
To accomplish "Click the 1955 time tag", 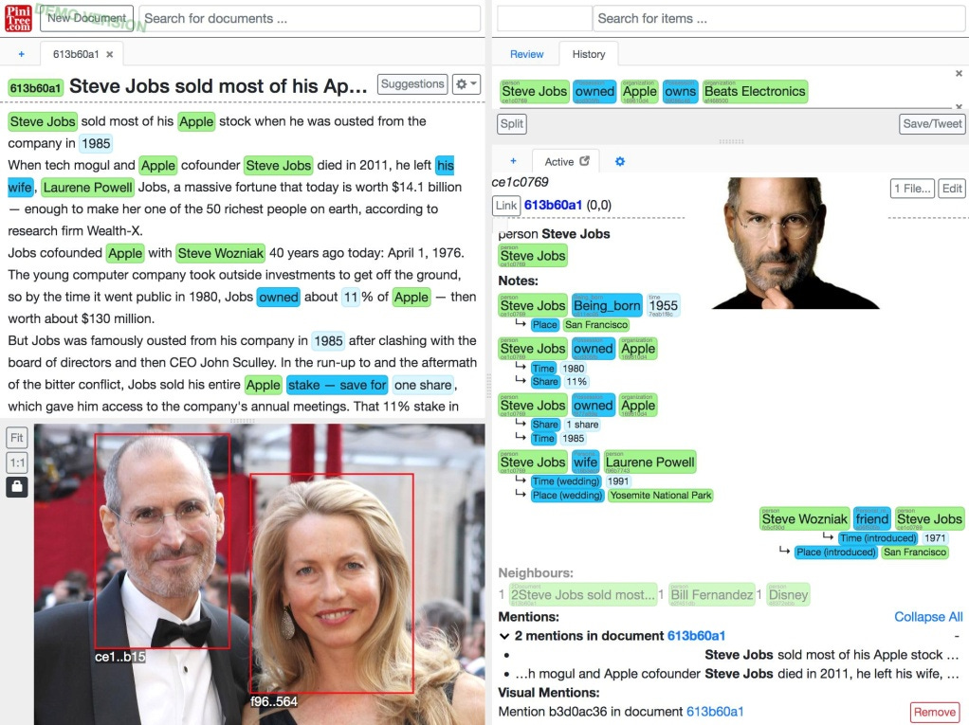I will click(663, 306).
